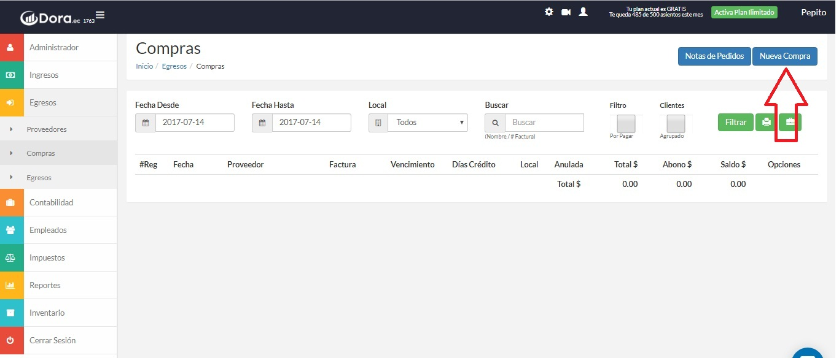Click the Fecha Desde date field
This screenshot has height=358, width=839.
(x=195, y=123)
